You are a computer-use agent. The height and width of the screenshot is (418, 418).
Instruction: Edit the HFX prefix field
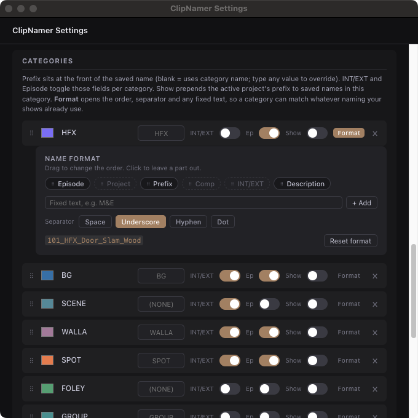click(x=161, y=133)
